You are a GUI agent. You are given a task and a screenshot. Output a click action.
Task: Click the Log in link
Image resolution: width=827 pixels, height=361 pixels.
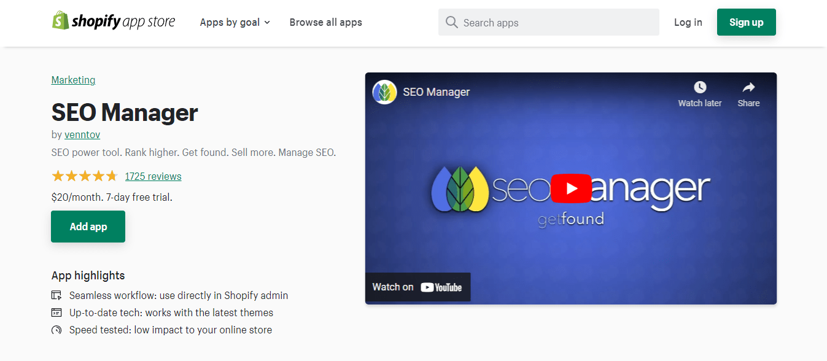688,22
